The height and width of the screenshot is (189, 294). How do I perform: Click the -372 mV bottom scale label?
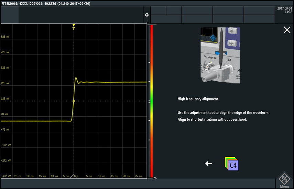pos(5,176)
